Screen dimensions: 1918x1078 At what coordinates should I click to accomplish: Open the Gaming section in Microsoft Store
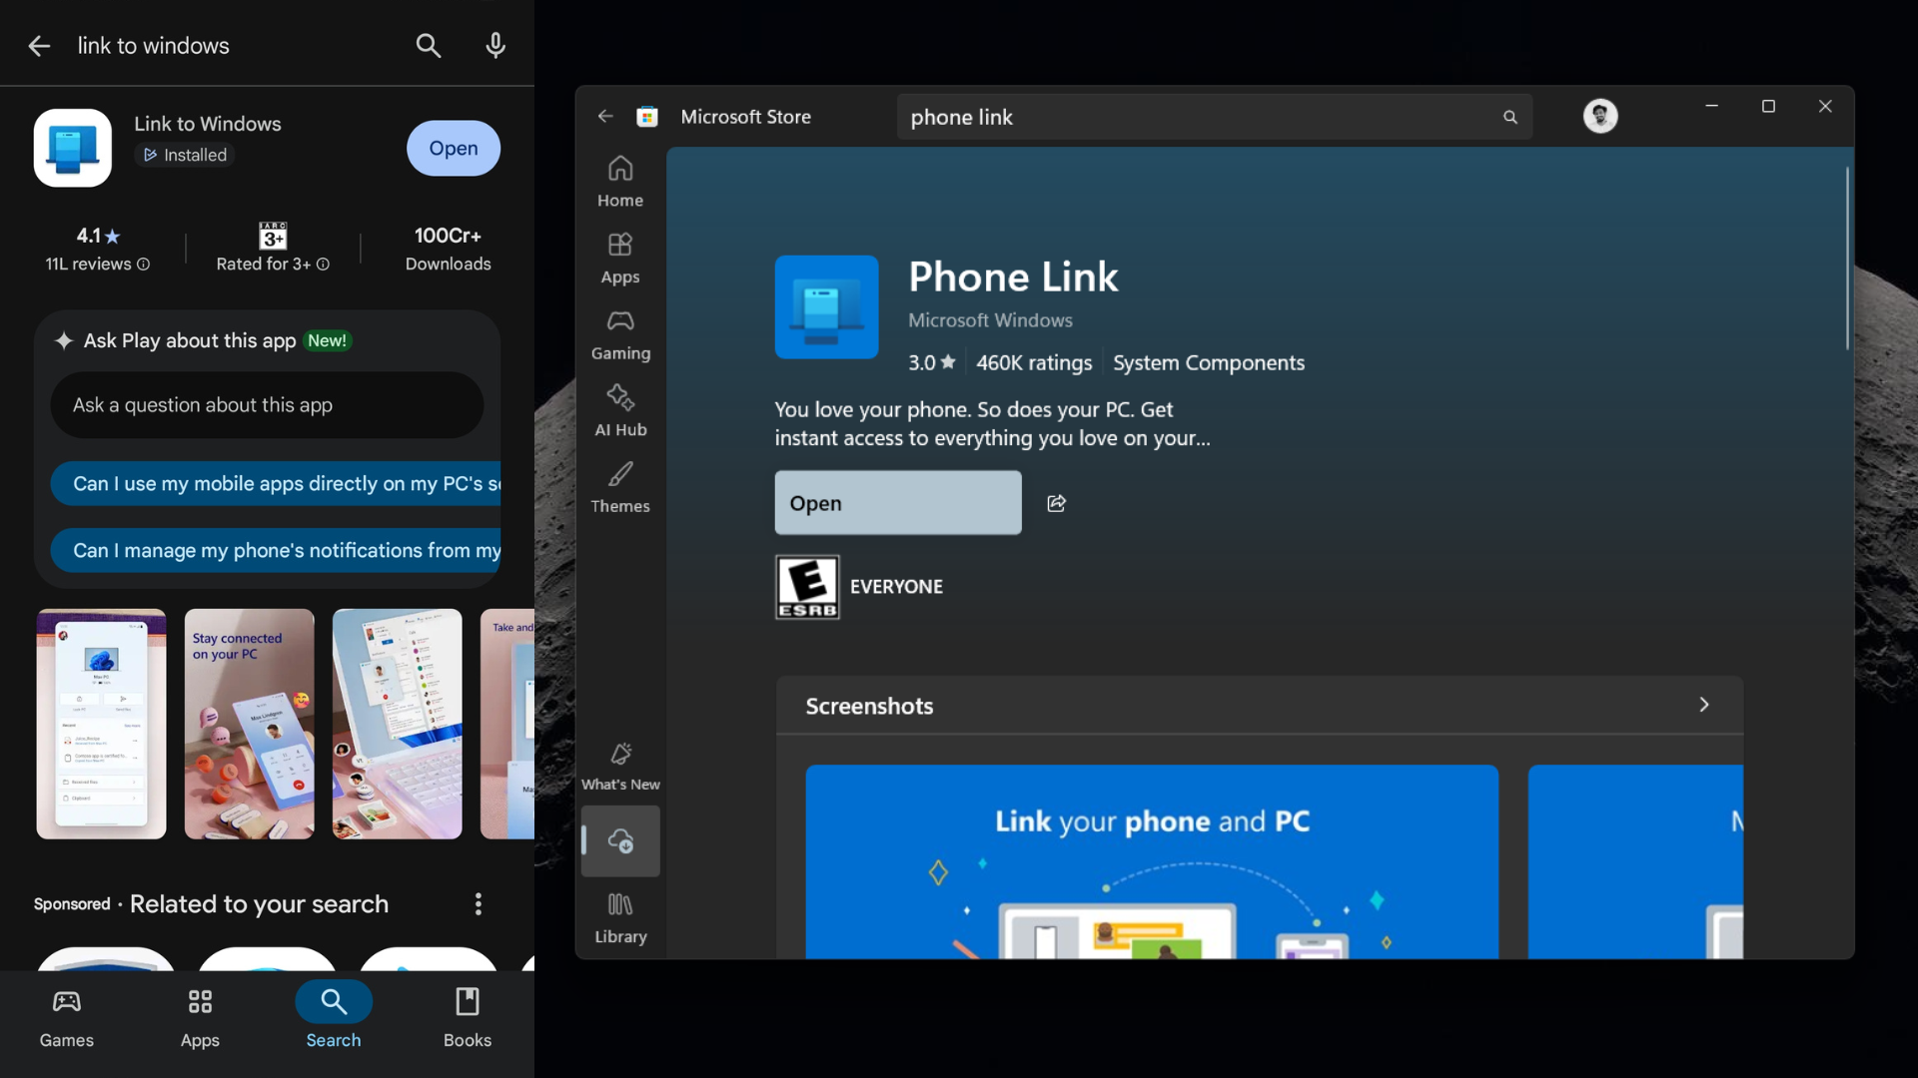[619, 334]
